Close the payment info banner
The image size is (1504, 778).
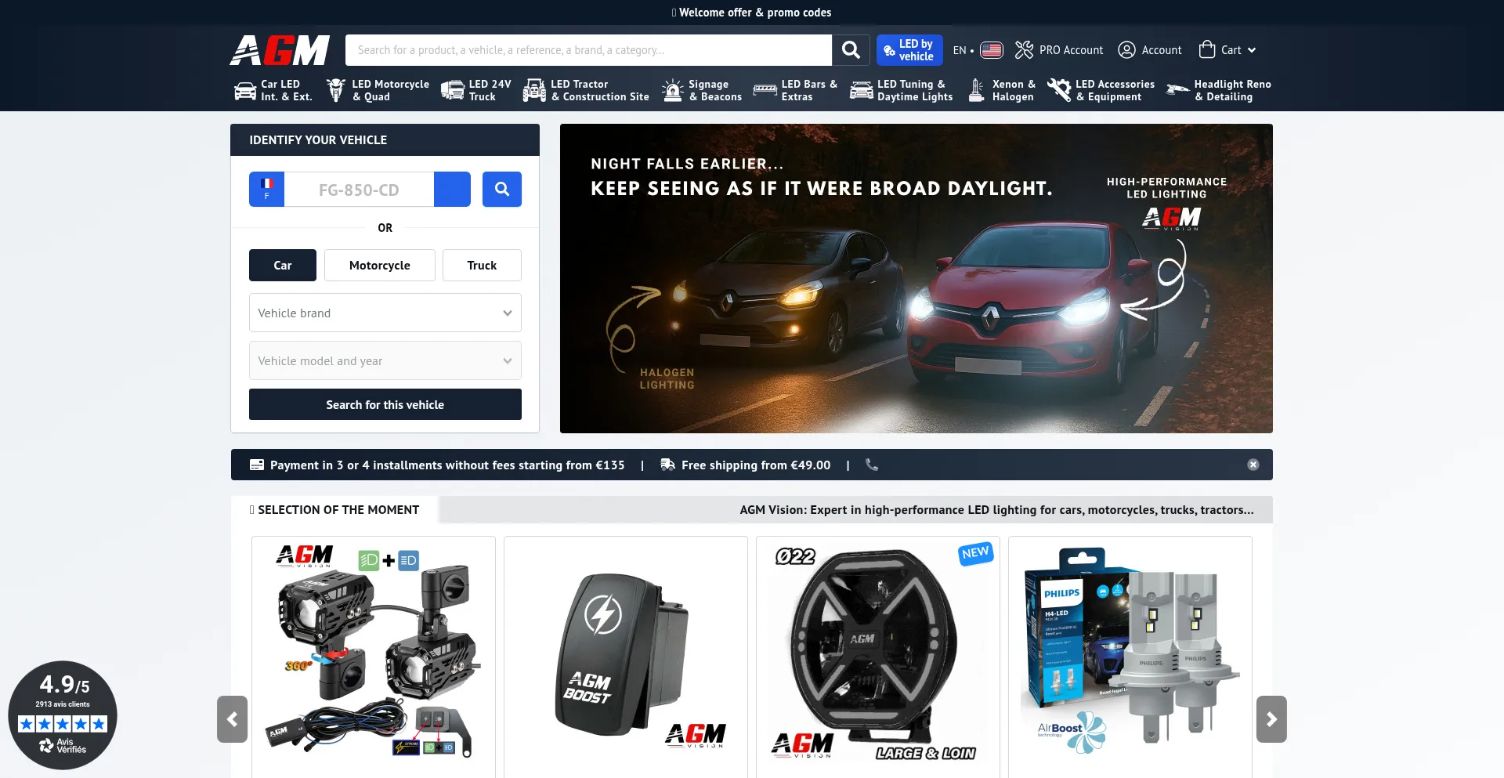[x=1253, y=465]
